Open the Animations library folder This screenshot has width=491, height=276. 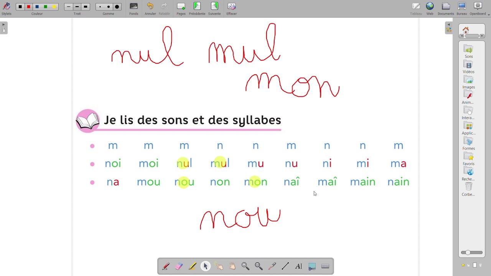coord(468,98)
